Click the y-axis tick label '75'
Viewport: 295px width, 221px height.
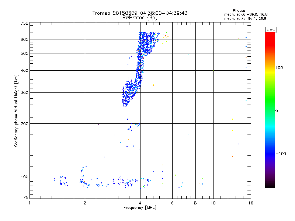pos(26,197)
